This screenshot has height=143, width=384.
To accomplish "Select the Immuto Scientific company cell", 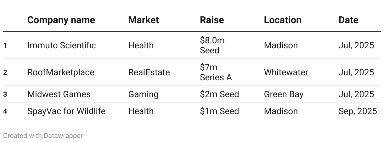I will coord(62,45).
